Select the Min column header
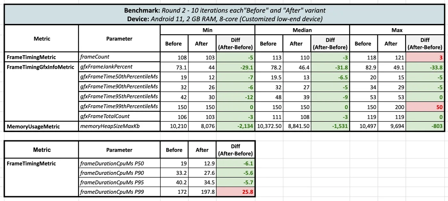Viewport: 448px width, 201px height. tap(207, 30)
